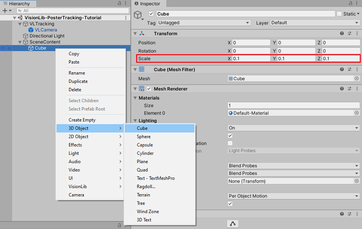Image resolution: width=362 pixels, height=229 pixels.
Task: Collapse the VLTracking tree item
Action: [20, 24]
